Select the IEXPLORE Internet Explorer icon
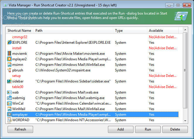The image size is (194, 139). [x=9, y=42]
